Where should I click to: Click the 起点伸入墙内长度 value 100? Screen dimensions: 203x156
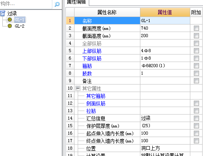(165, 133)
